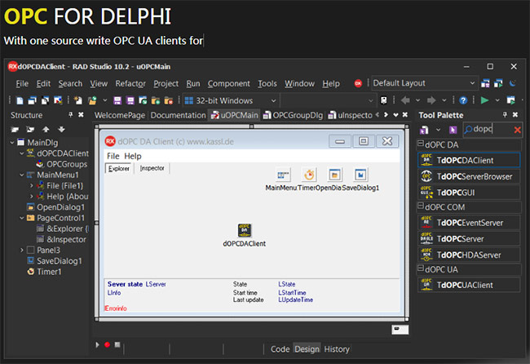Image resolution: width=530 pixels, height=364 pixels.
Task: Click the macro record red dot button
Action: [107, 344]
